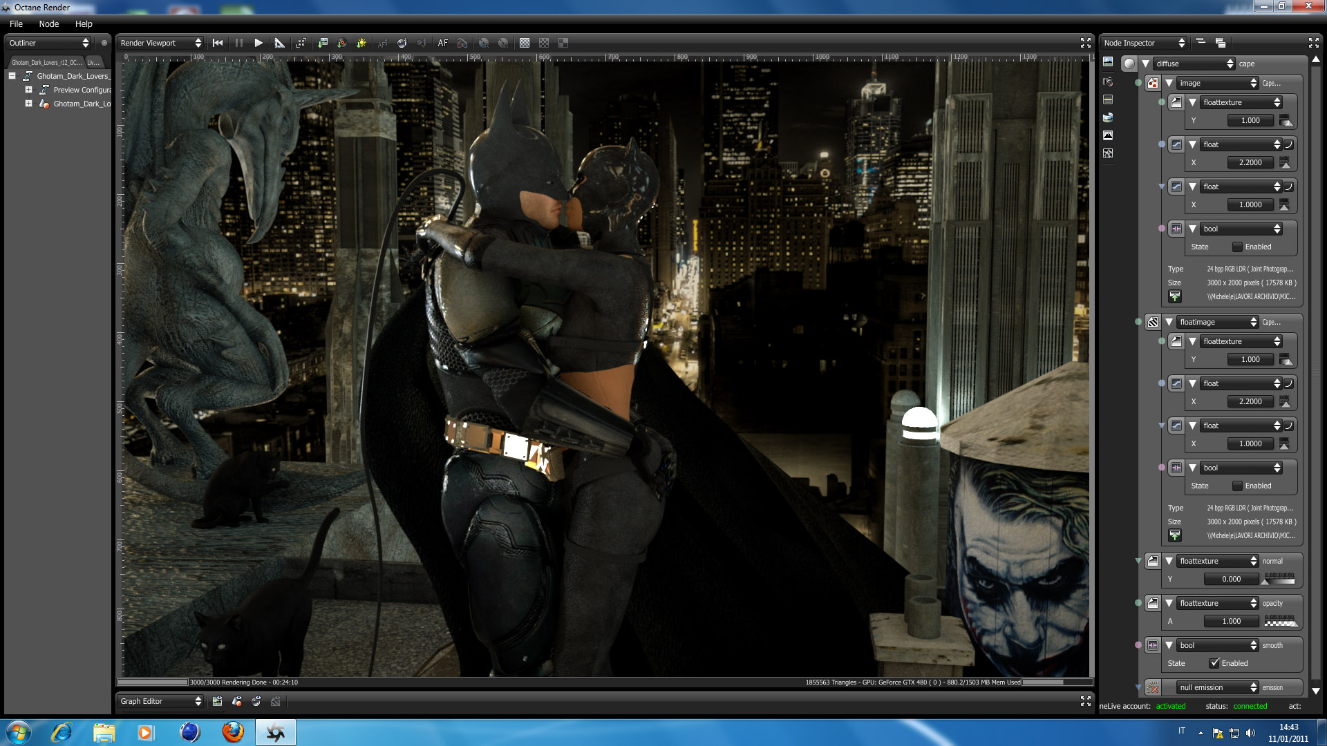Viewport: 1327px width, 746px height.
Task: Click the play render button
Action: [258, 43]
